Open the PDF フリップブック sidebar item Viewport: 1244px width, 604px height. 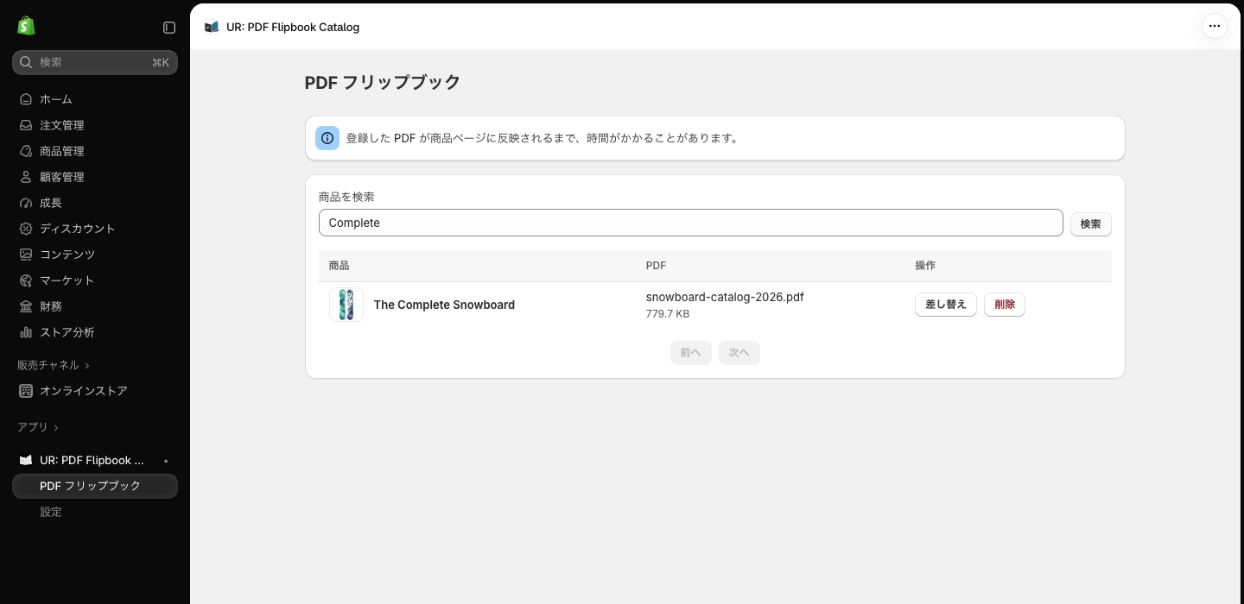pos(95,486)
